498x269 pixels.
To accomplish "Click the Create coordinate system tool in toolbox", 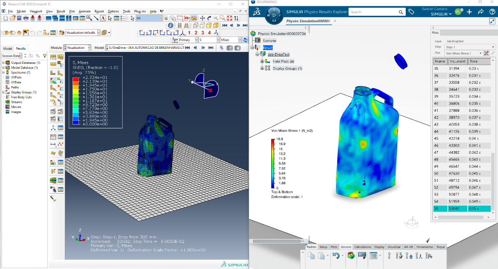I will point(53,128).
